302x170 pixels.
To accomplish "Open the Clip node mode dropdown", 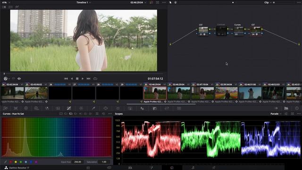I will point(268,2).
